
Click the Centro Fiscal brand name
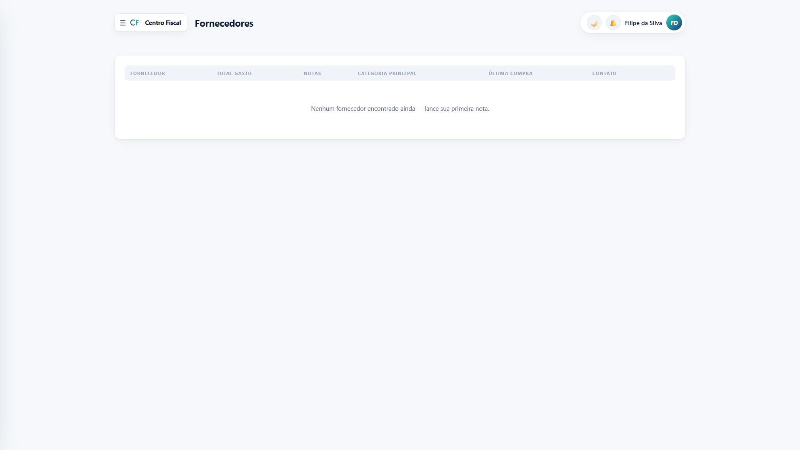[x=163, y=23]
